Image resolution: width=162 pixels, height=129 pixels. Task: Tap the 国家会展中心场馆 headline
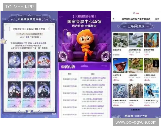(x=84, y=21)
